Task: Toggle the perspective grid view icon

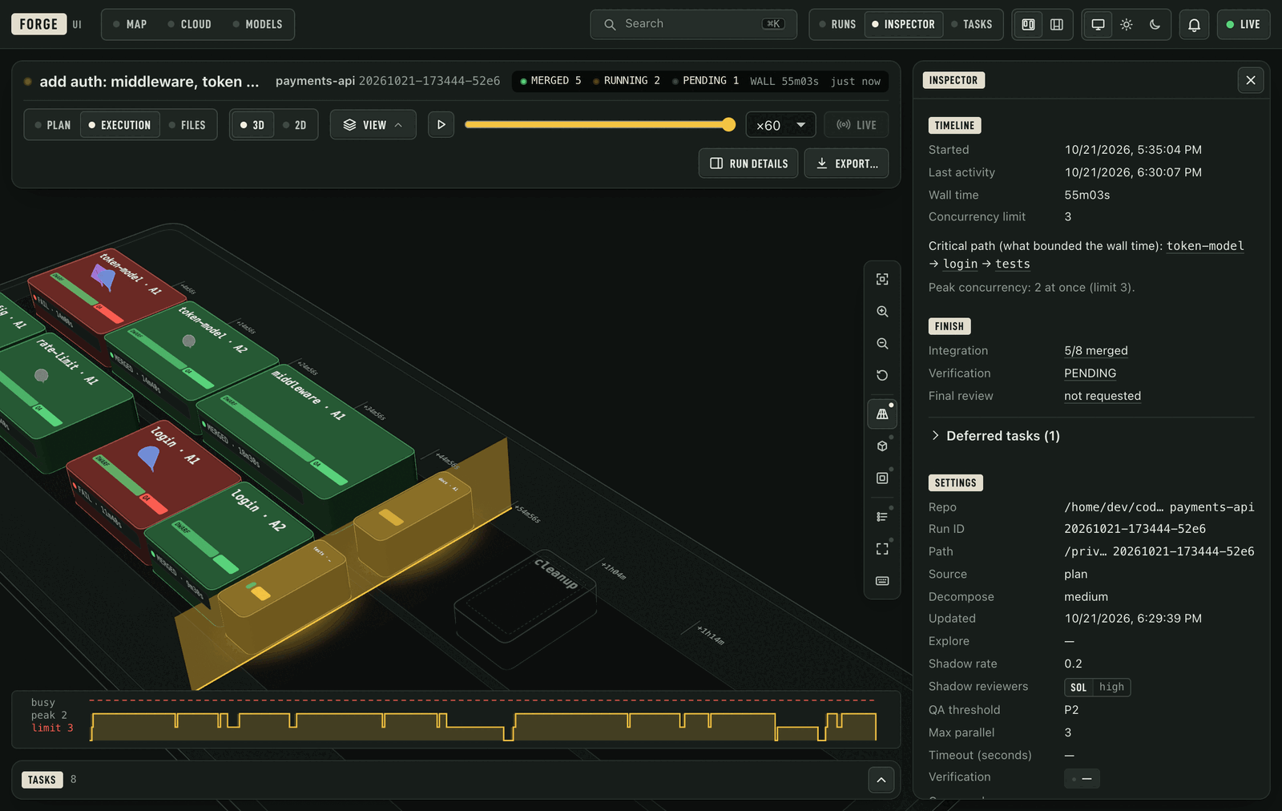Action: 882,414
